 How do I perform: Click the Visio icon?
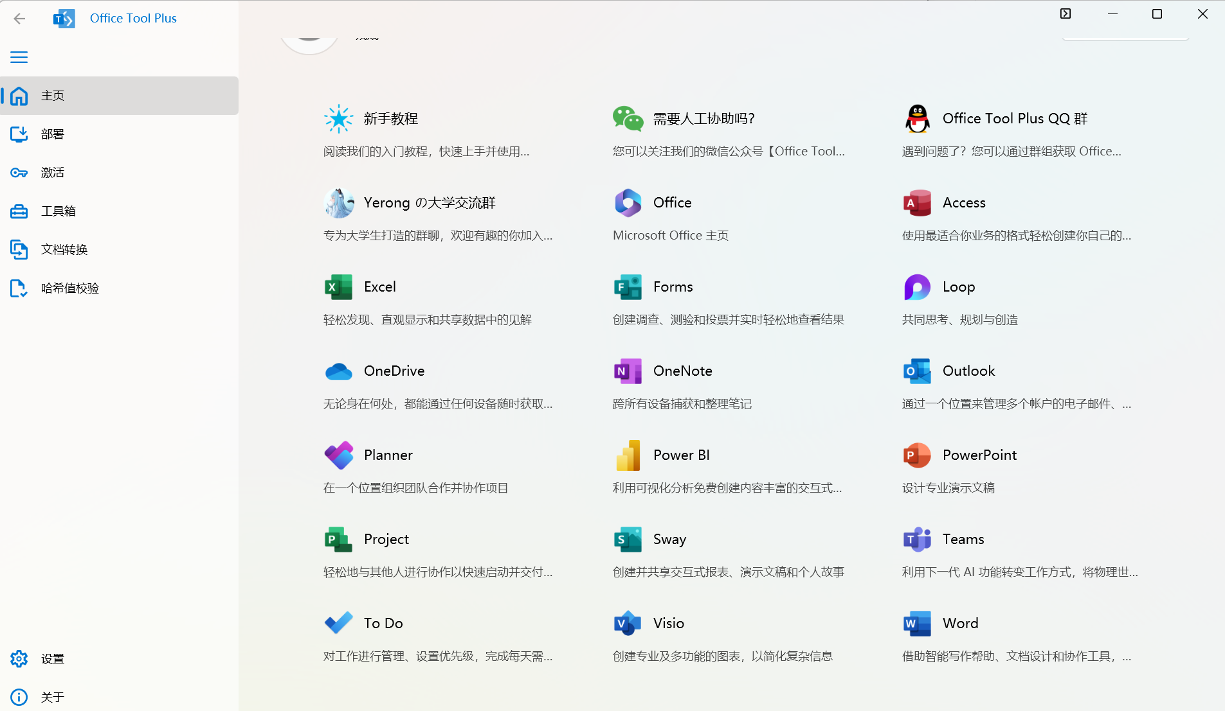point(628,624)
